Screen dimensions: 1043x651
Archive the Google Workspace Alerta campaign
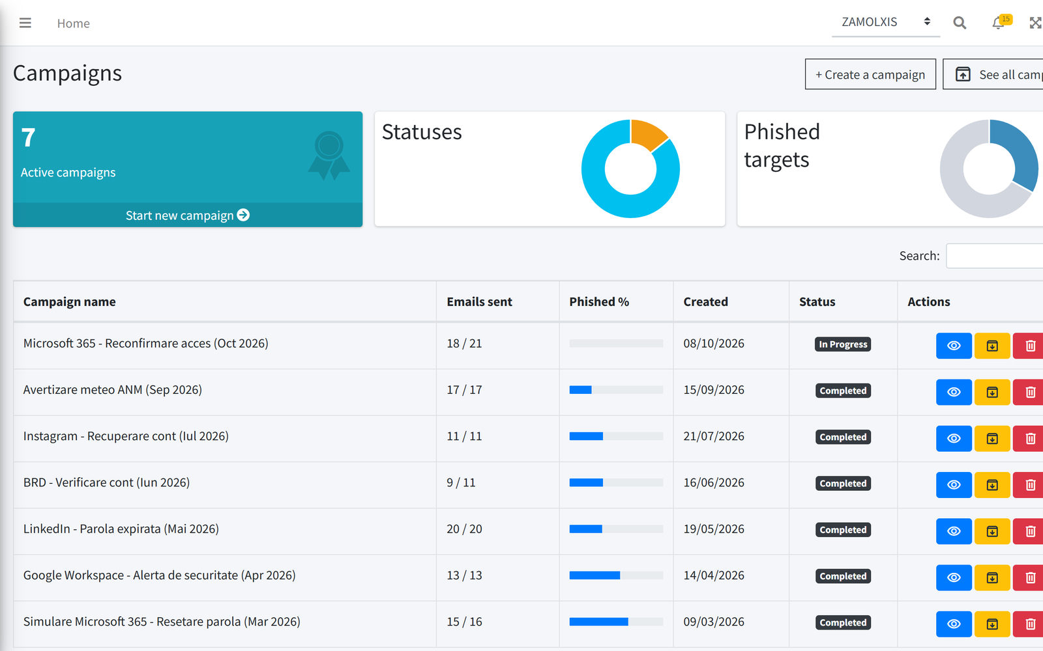pyautogui.click(x=992, y=577)
